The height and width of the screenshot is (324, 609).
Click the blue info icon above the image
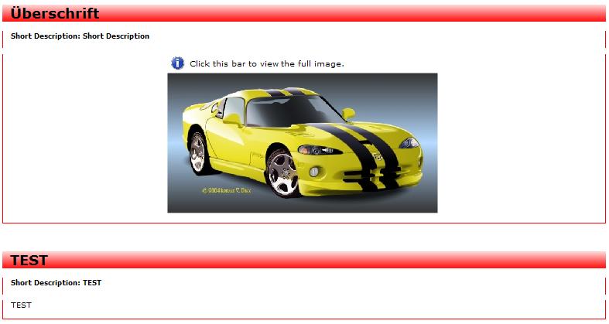[x=177, y=63]
